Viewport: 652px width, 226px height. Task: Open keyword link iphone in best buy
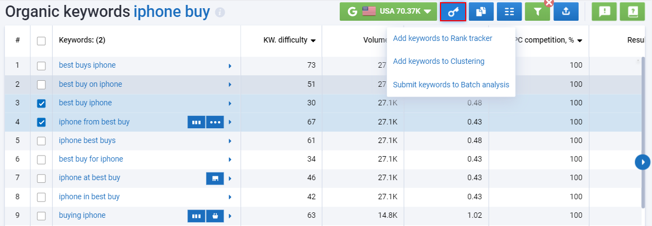click(x=89, y=197)
